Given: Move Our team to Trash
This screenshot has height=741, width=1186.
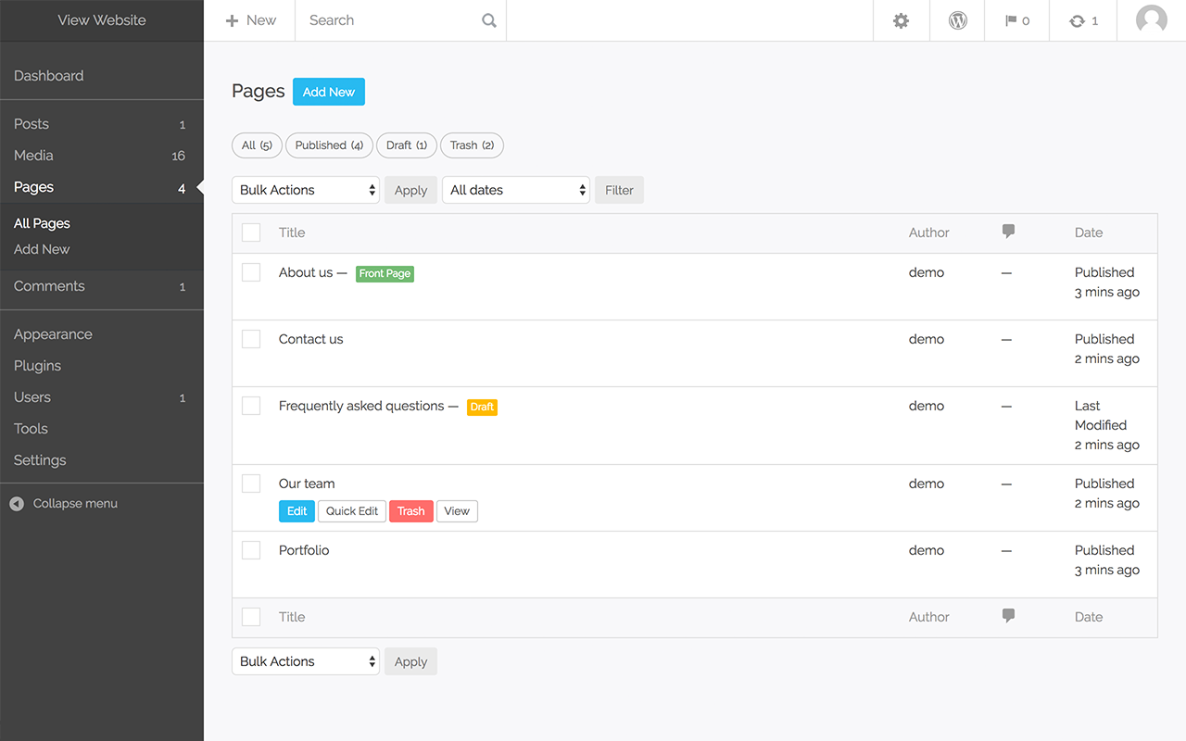Looking at the screenshot, I should click(x=411, y=511).
